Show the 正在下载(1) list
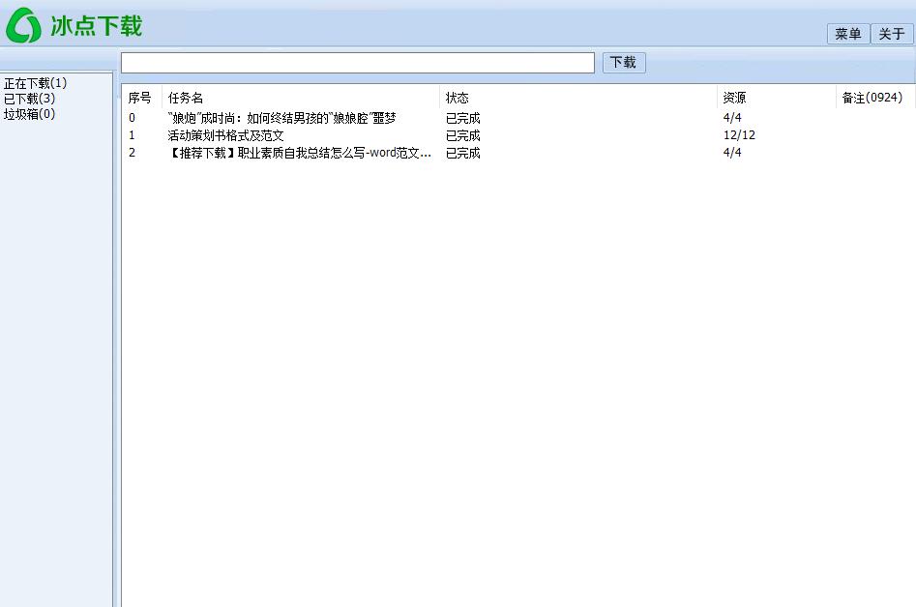 [x=35, y=83]
